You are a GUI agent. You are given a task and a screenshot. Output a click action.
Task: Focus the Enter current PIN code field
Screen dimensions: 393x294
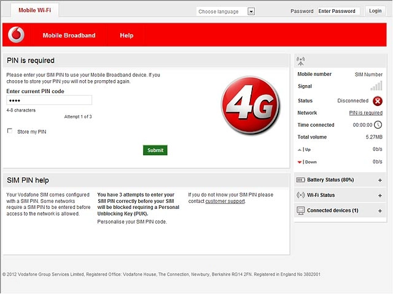(49, 100)
